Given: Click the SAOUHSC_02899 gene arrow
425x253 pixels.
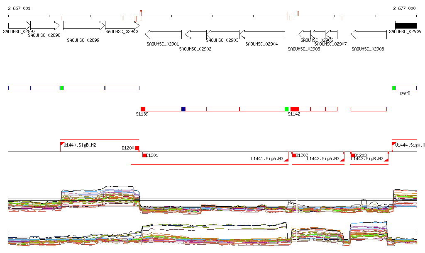Looking at the screenshot, I should click(x=84, y=26).
